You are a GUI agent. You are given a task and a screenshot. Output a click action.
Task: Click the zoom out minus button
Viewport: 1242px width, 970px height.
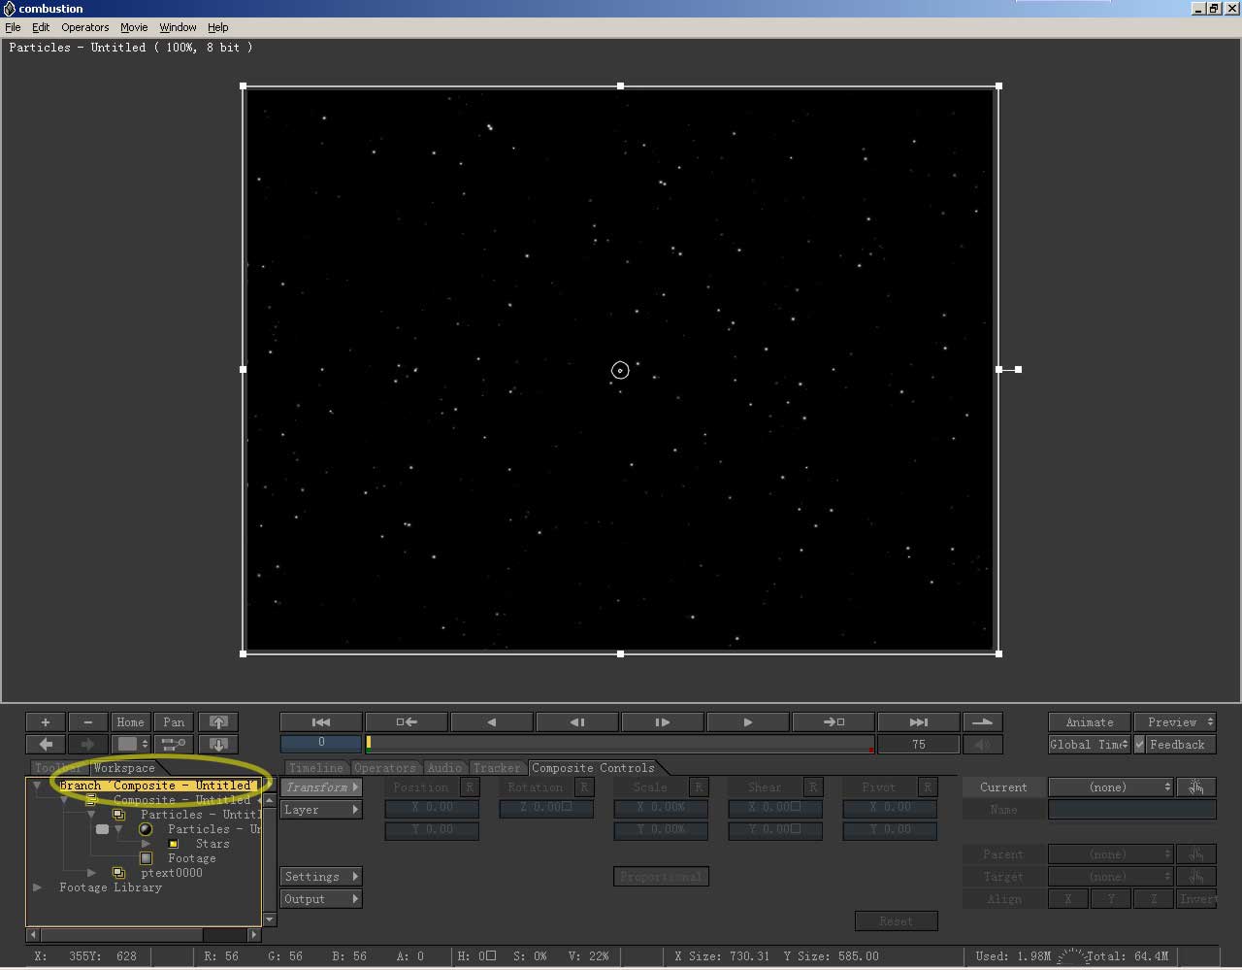click(88, 722)
